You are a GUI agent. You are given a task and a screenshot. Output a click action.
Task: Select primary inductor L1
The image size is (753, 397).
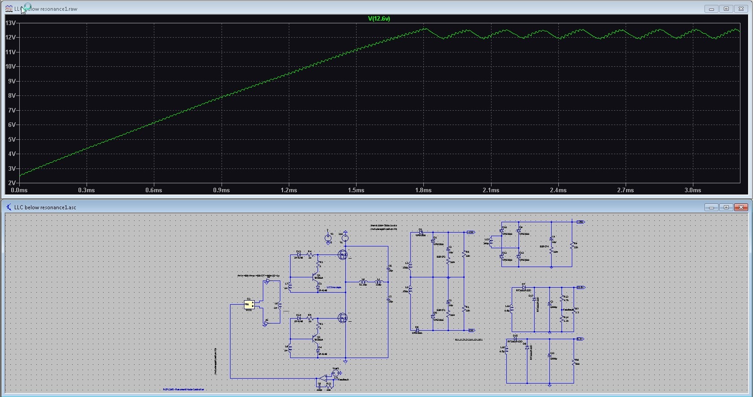click(378, 282)
